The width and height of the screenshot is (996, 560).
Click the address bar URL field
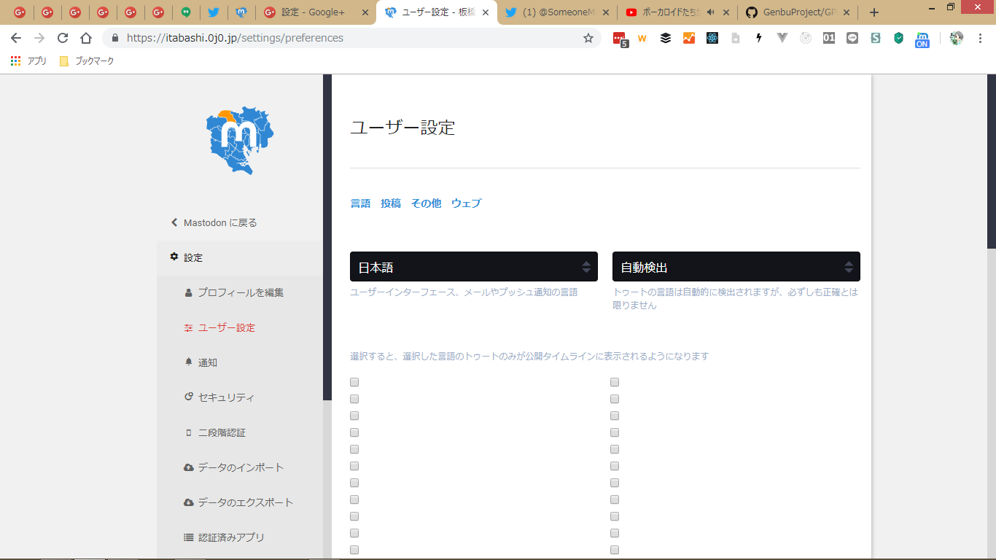pos(350,38)
